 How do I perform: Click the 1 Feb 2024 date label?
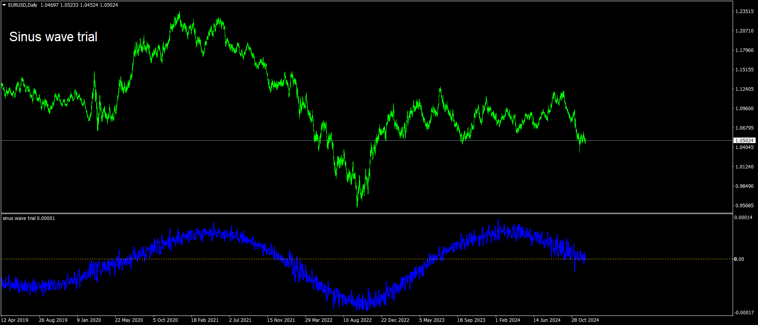point(508,320)
